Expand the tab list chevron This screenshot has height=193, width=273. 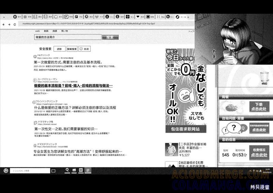click(x=4, y=17)
